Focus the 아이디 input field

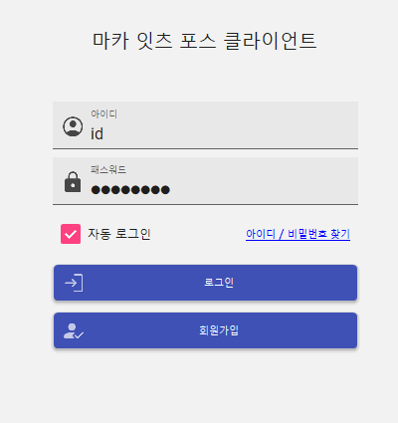tap(205, 125)
